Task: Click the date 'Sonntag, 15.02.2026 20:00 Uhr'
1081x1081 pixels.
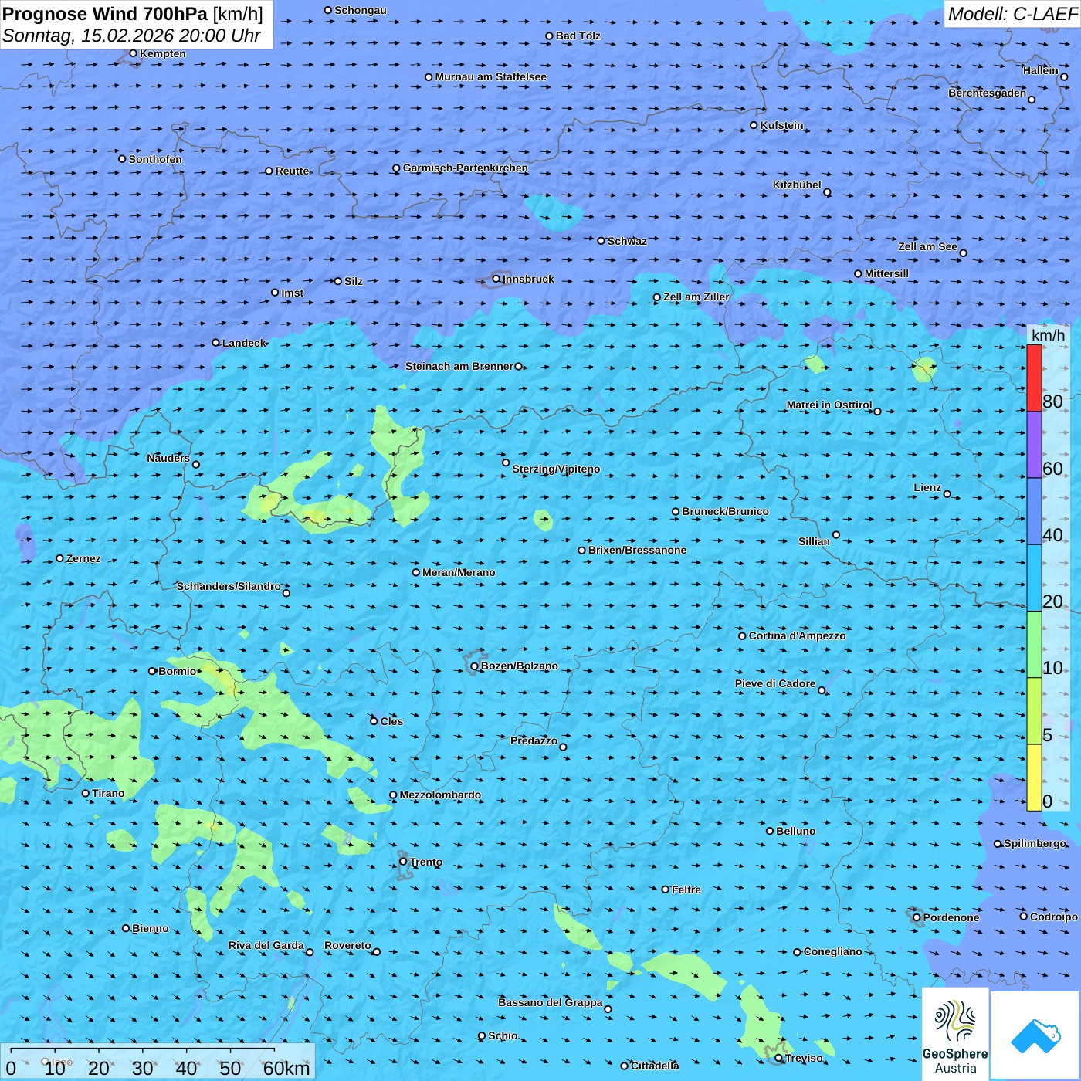Action: click(131, 36)
